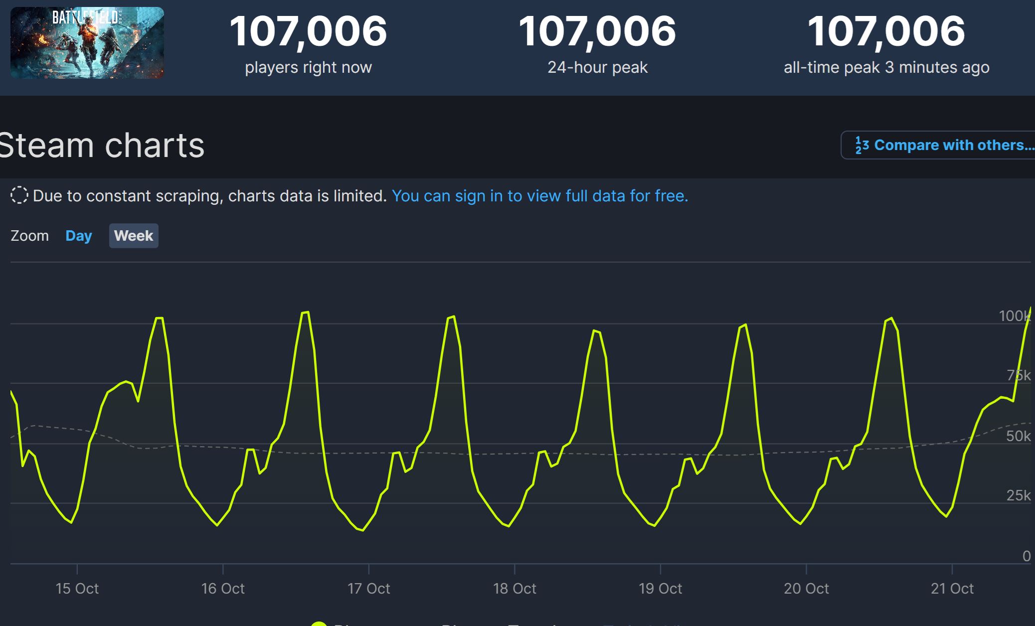Image resolution: width=1035 pixels, height=626 pixels.
Task: Click the 'Zoom' label
Action: 30,236
